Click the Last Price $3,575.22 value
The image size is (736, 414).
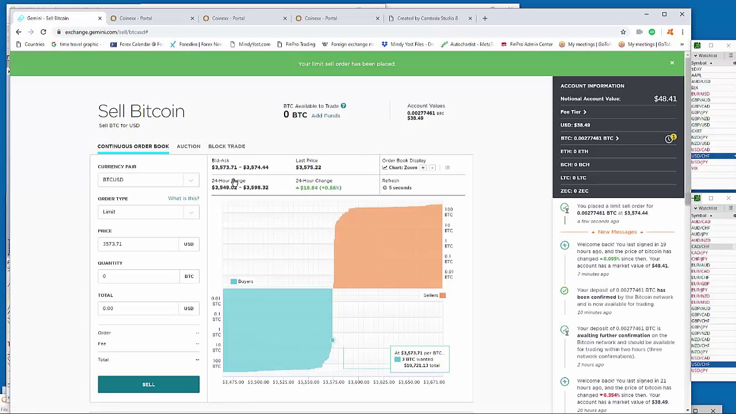(x=308, y=167)
